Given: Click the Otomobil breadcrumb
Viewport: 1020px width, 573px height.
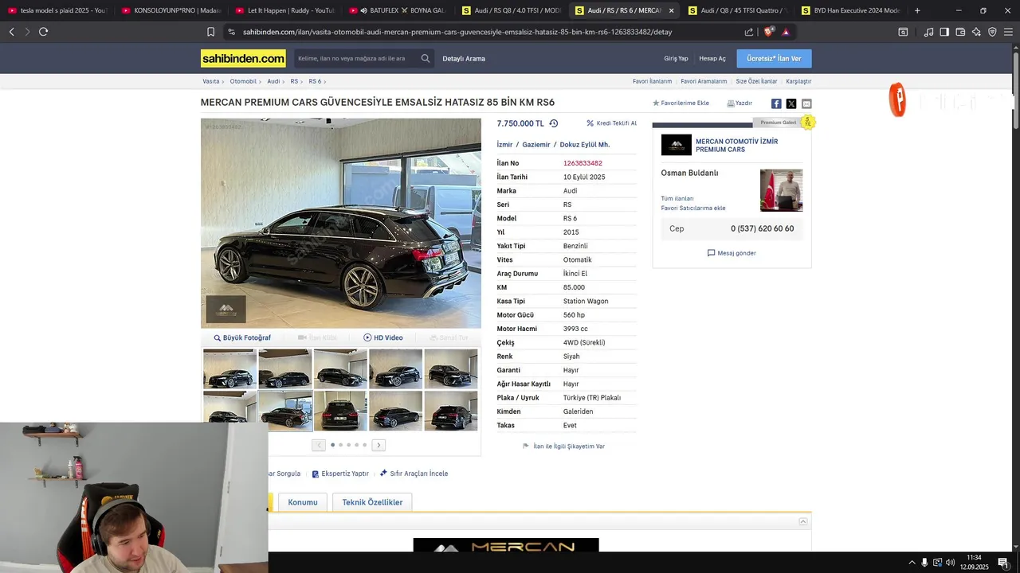Looking at the screenshot, I should [243, 81].
